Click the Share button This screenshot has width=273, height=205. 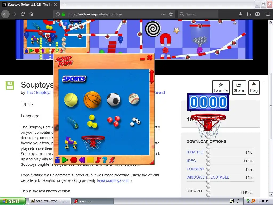pos(239,88)
